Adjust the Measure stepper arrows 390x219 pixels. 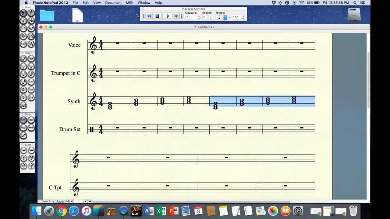pyautogui.click(x=199, y=17)
